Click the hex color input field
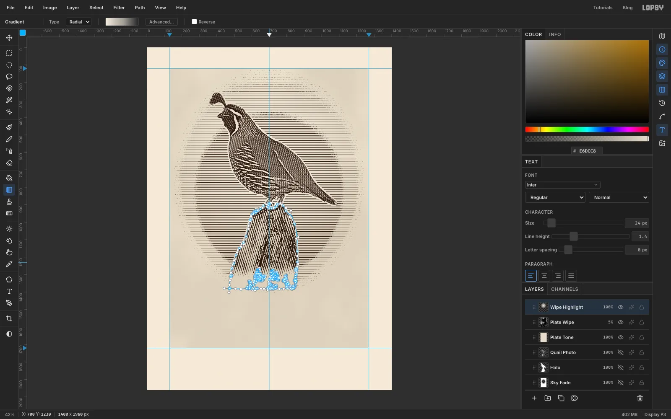671x419 pixels. pyautogui.click(x=587, y=151)
